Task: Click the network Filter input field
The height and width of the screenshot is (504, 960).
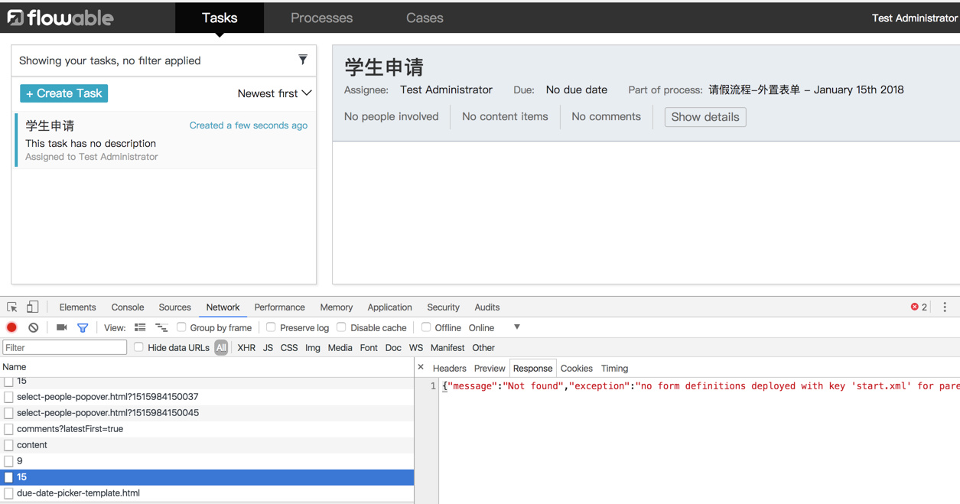Action: (65, 347)
